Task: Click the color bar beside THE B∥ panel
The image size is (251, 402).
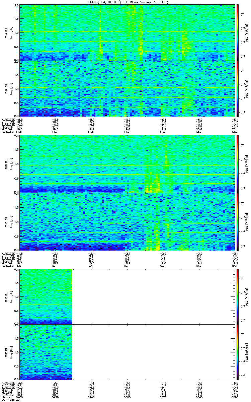Action: click(238, 352)
